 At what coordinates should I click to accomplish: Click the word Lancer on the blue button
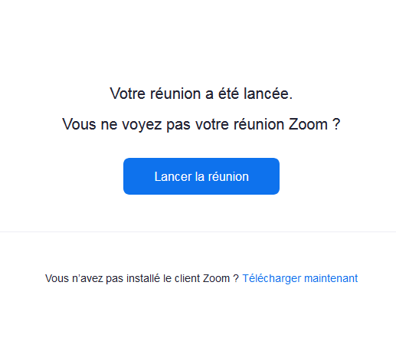[173, 176]
